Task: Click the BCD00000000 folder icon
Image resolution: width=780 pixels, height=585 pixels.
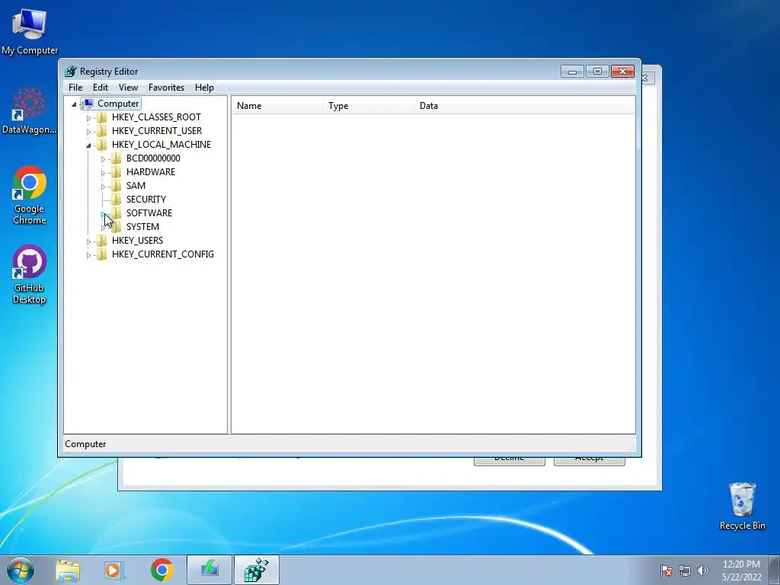Action: [116, 158]
